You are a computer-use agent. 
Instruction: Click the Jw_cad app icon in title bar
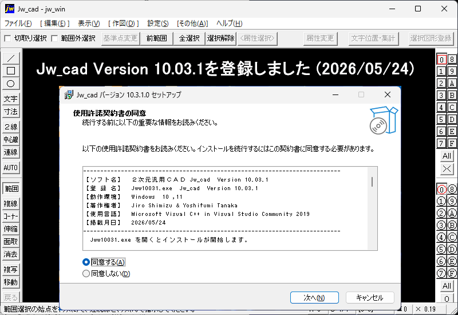coord(9,9)
